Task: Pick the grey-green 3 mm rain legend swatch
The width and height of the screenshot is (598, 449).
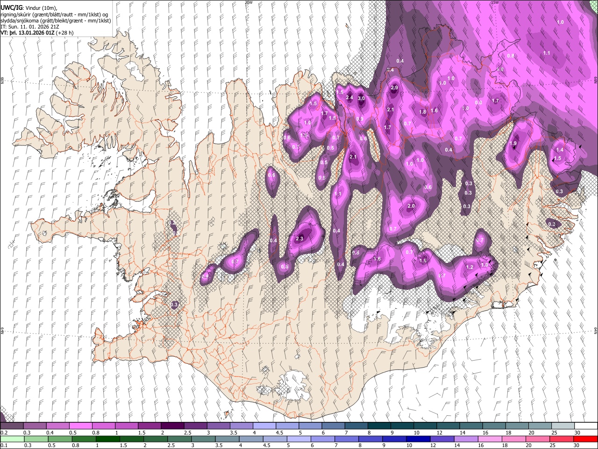Action: click(x=204, y=439)
